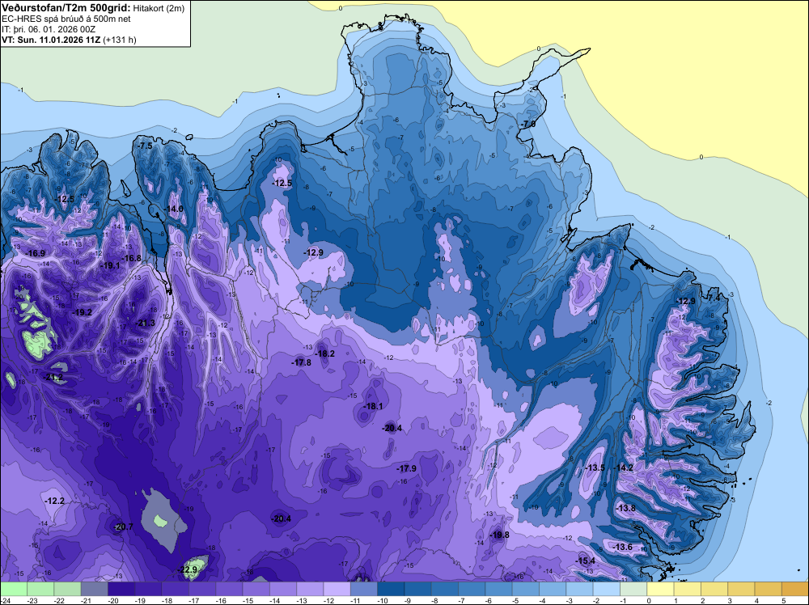Select the legend swatch labeled -14
Screen dimensions: 809x605
pyautogui.click(x=283, y=589)
